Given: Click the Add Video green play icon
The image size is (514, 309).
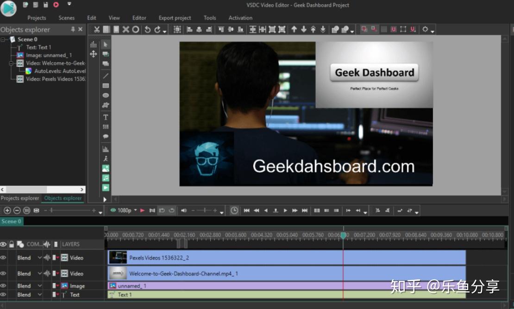Looking at the screenshot, I should [x=106, y=188].
